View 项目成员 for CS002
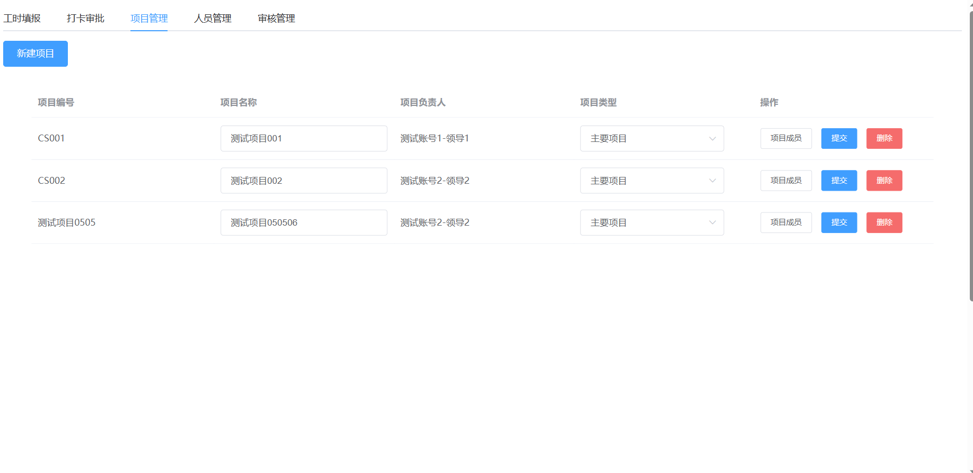The height and width of the screenshot is (473, 973). point(786,181)
